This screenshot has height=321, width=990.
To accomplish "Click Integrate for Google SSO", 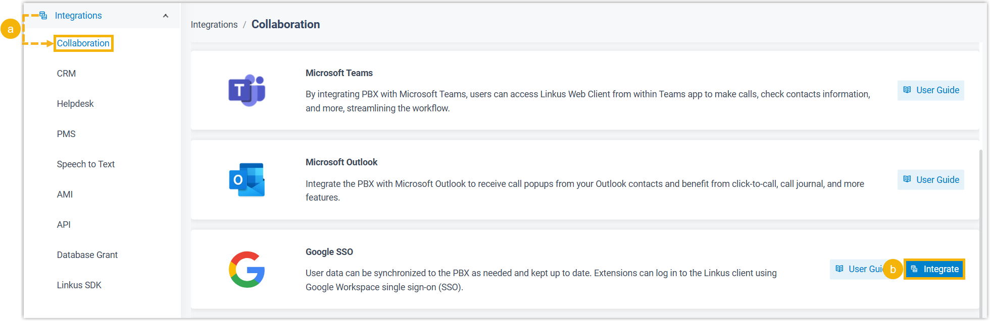I will click(x=934, y=269).
